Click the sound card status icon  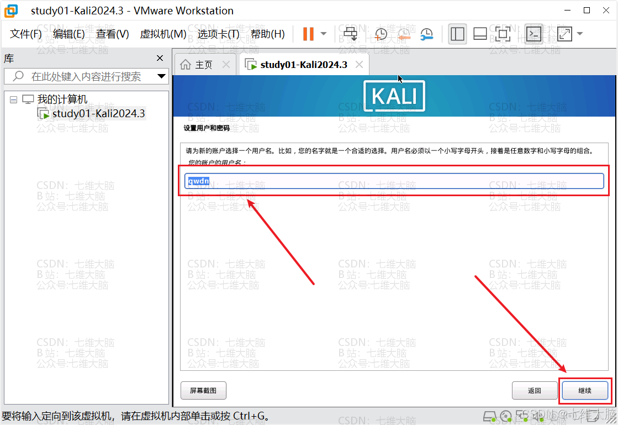click(x=537, y=416)
